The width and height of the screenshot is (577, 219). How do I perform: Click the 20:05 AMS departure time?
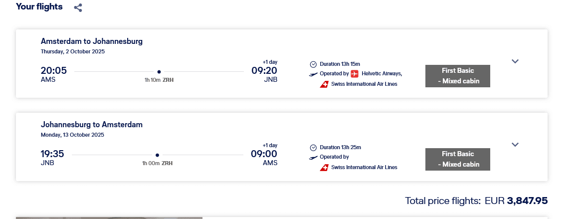coord(53,71)
